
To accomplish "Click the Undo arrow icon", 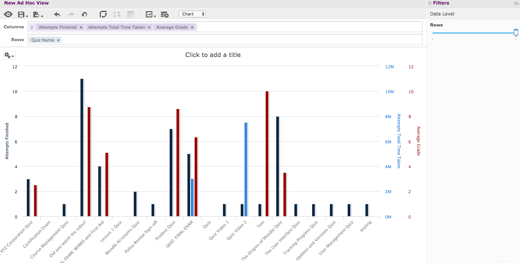I will point(57,15).
